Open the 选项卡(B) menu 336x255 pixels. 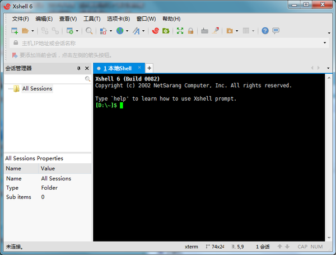119,19
